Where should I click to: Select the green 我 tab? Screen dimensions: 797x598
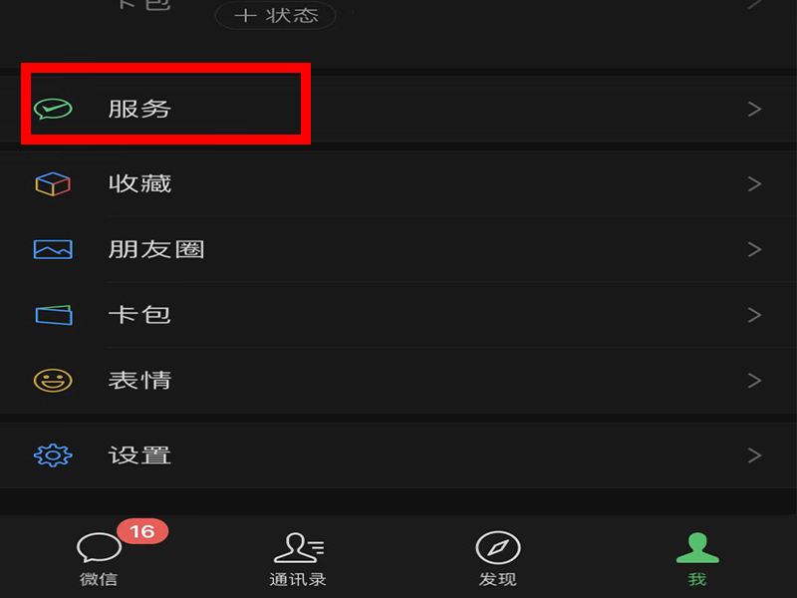(x=697, y=559)
